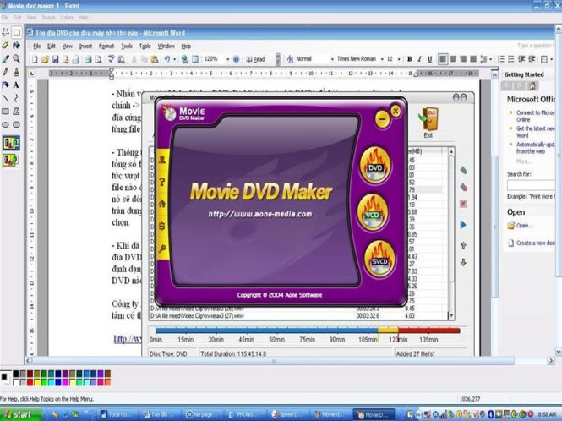Click the blue play arrow beside file list
The height and width of the screenshot is (421, 562).
[463, 225]
